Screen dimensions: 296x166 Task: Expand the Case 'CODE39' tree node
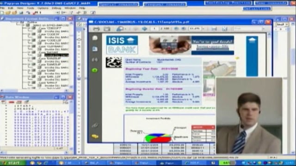(29, 34)
